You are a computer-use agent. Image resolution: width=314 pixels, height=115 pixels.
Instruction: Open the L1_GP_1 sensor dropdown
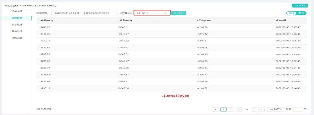click(x=152, y=13)
